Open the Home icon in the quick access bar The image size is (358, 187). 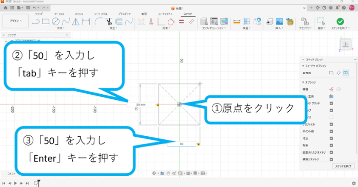point(6,8)
